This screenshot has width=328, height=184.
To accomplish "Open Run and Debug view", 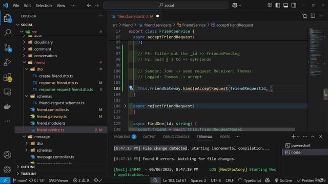I will (x=7, y=62).
